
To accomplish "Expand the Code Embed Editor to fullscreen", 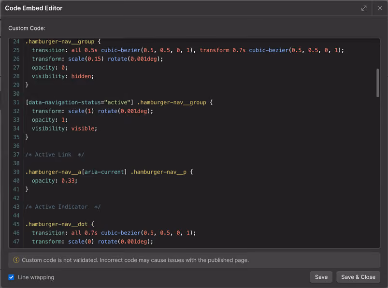I will pos(364,8).
